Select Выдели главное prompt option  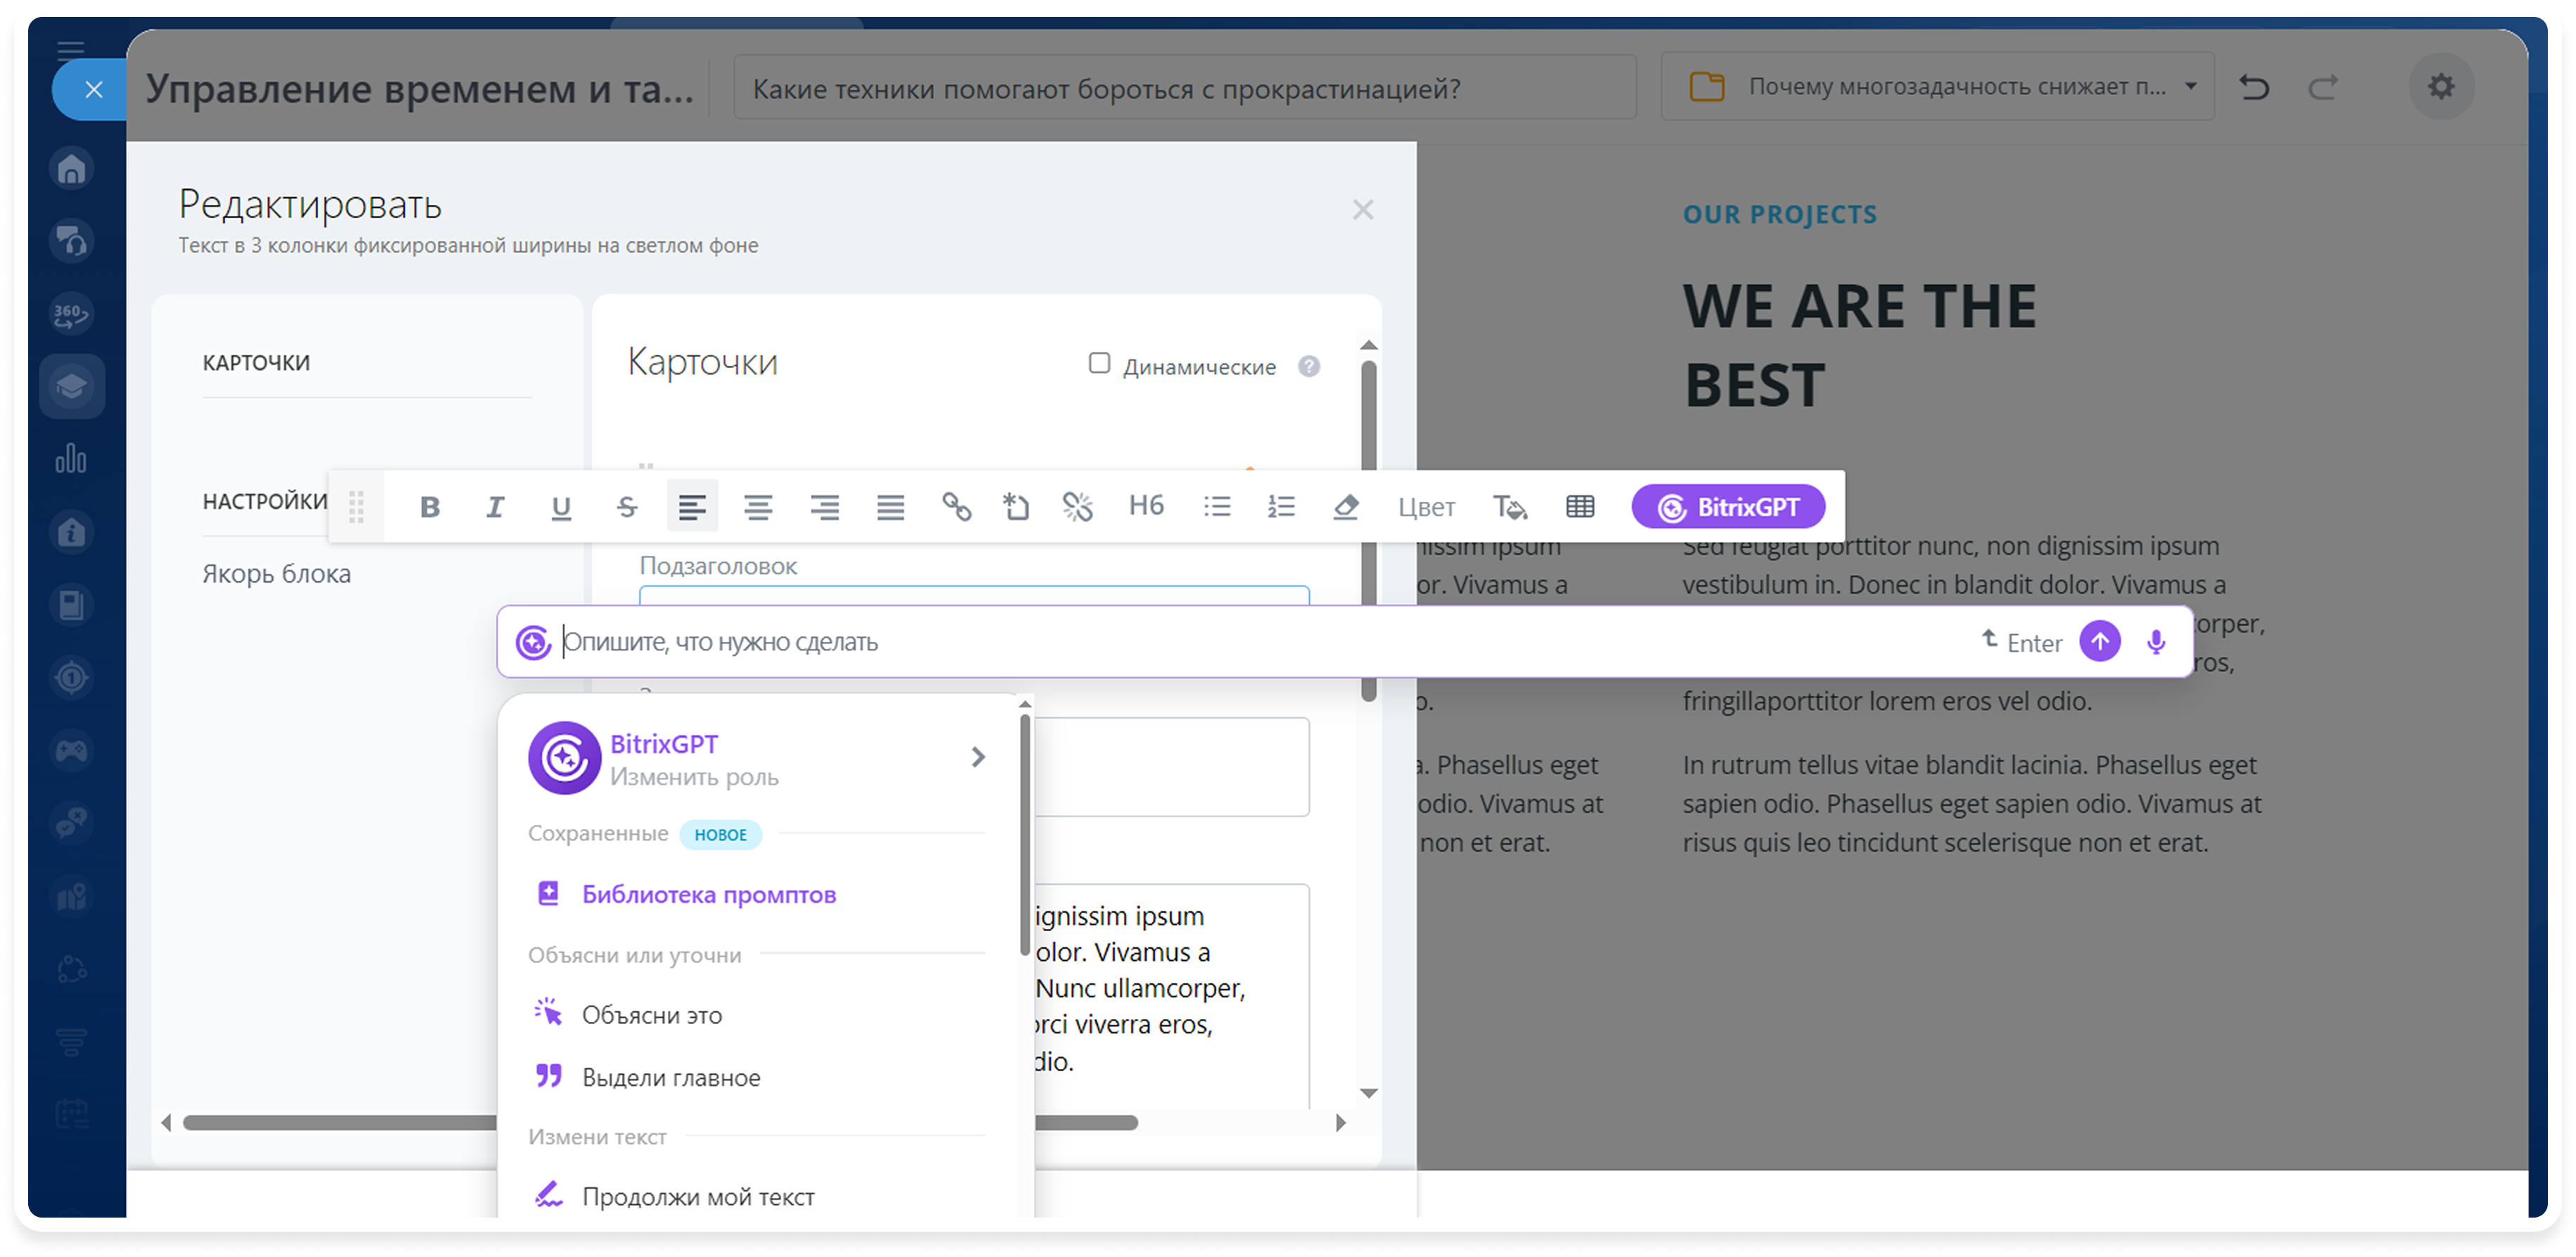click(x=671, y=1078)
